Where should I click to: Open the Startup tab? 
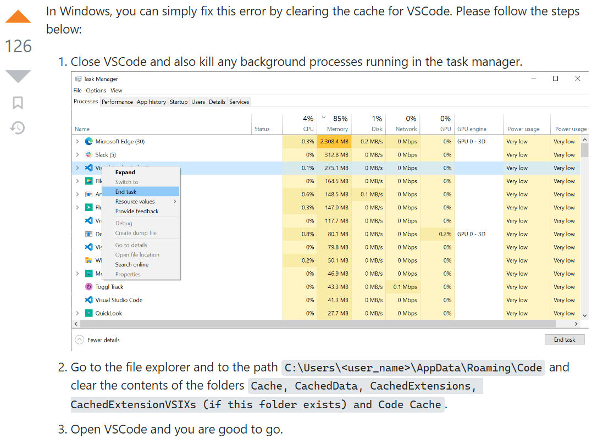tap(179, 102)
